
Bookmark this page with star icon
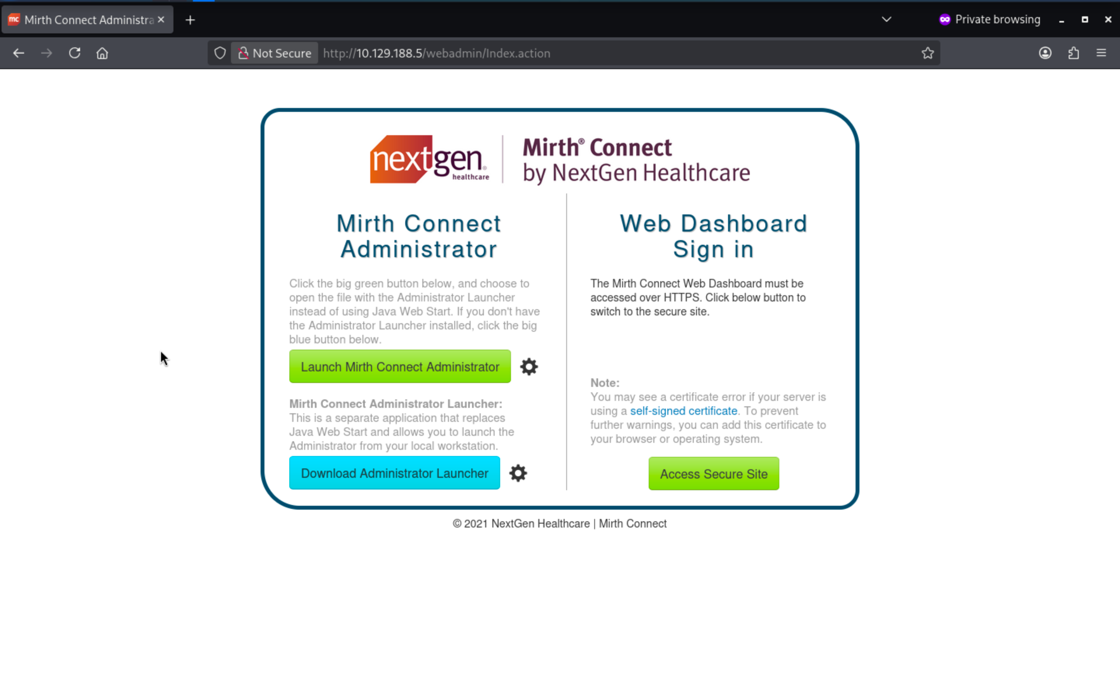[927, 53]
